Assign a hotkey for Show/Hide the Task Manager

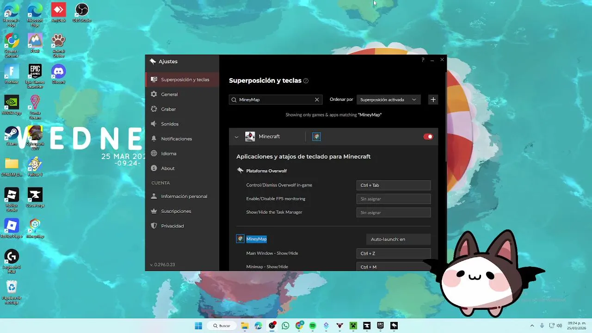coord(394,212)
